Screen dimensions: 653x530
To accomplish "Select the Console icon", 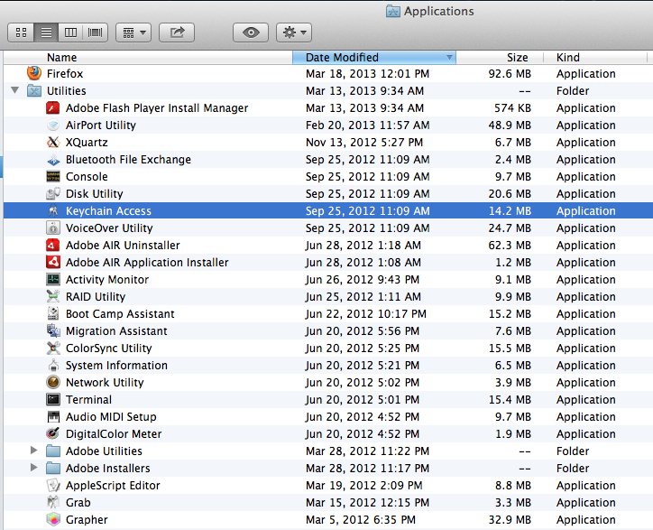I will tap(53, 176).
